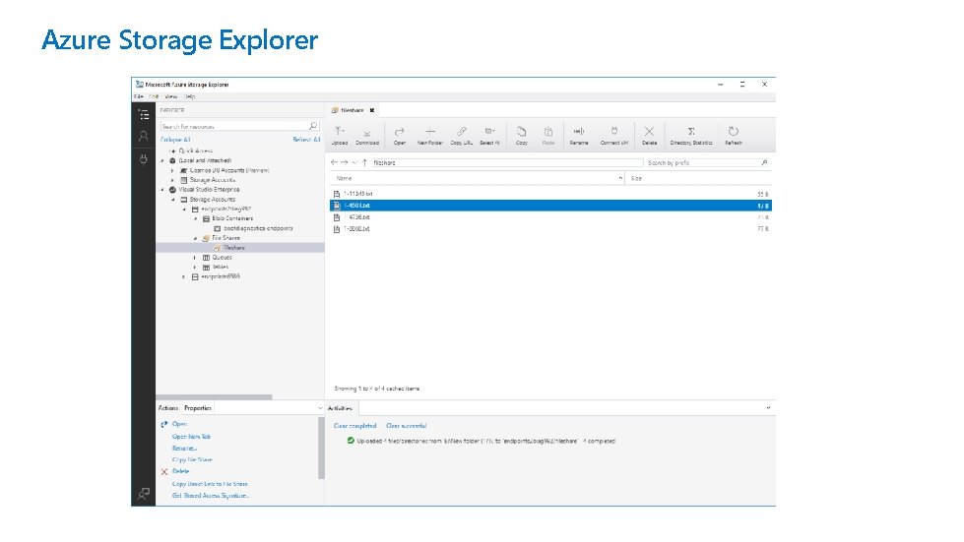This screenshot has width=964, height=542.
Task: Switch to the Actions tab
Action: [x=167, y=408]
